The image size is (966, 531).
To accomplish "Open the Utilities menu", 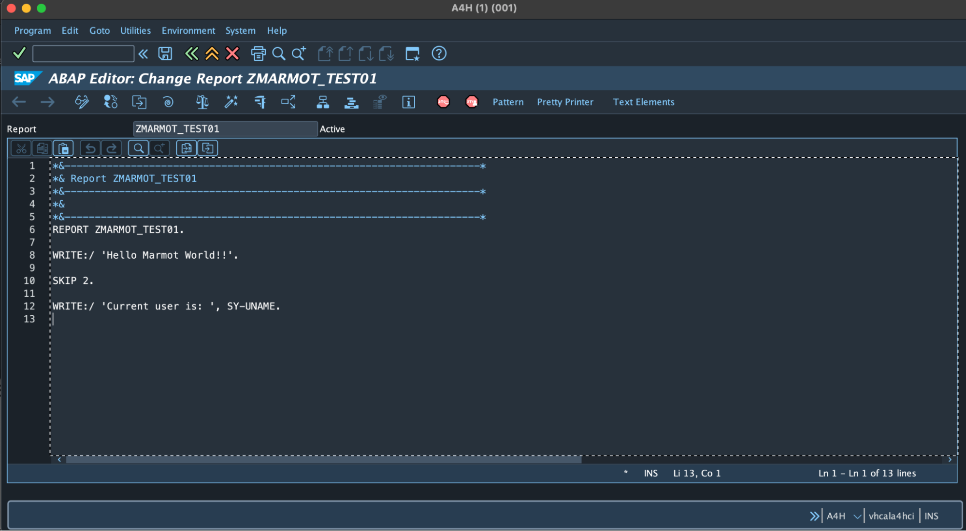I will click(135, 30).
